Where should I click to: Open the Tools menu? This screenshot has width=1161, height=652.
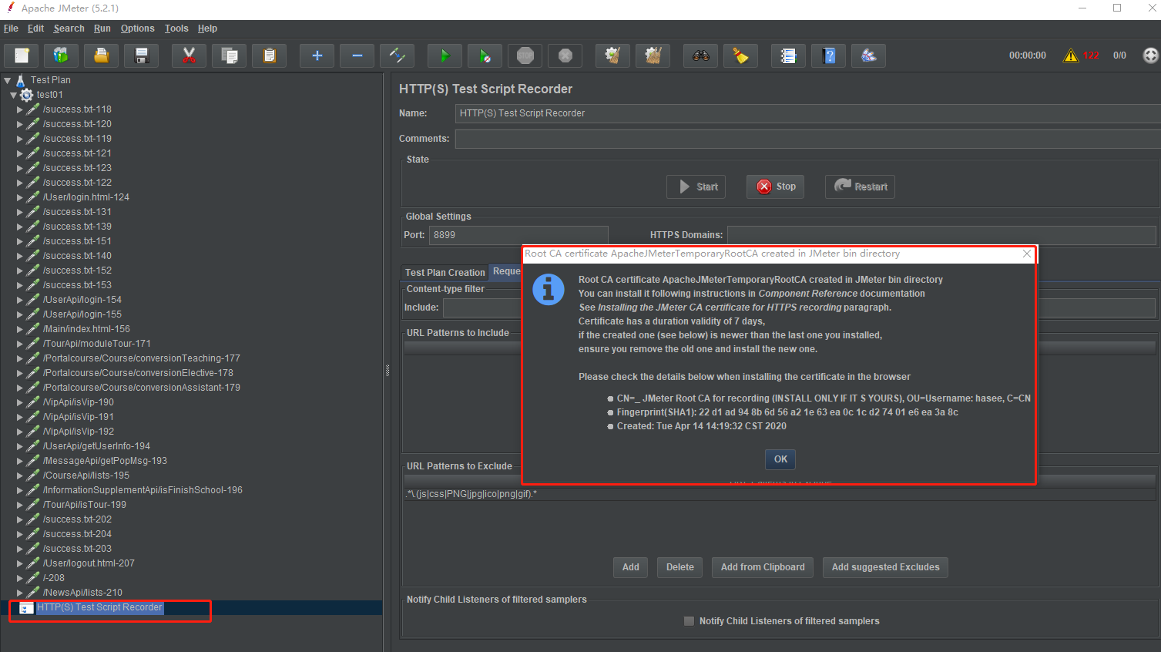point(176,29)
